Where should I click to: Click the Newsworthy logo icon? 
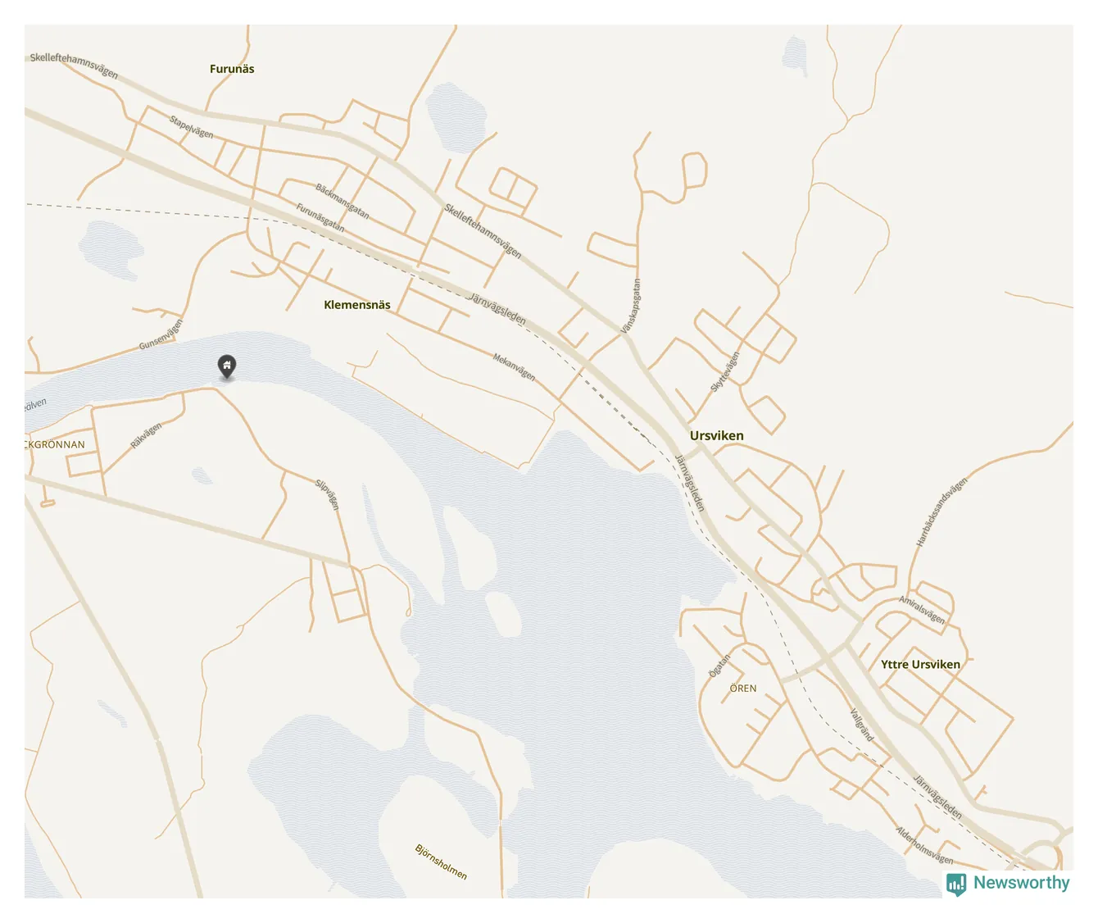coord(955,884)
